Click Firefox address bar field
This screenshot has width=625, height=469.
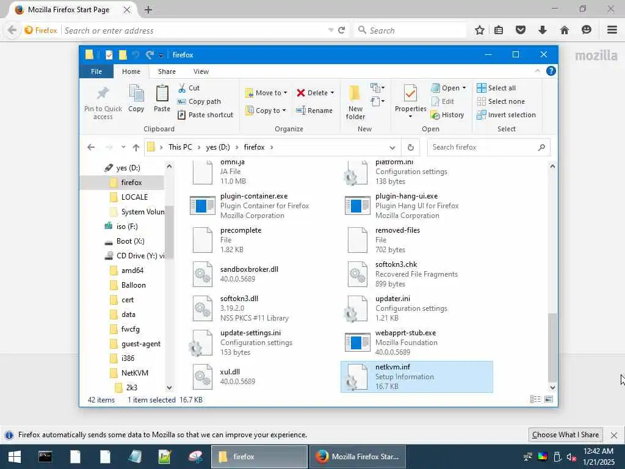[195, 31]
